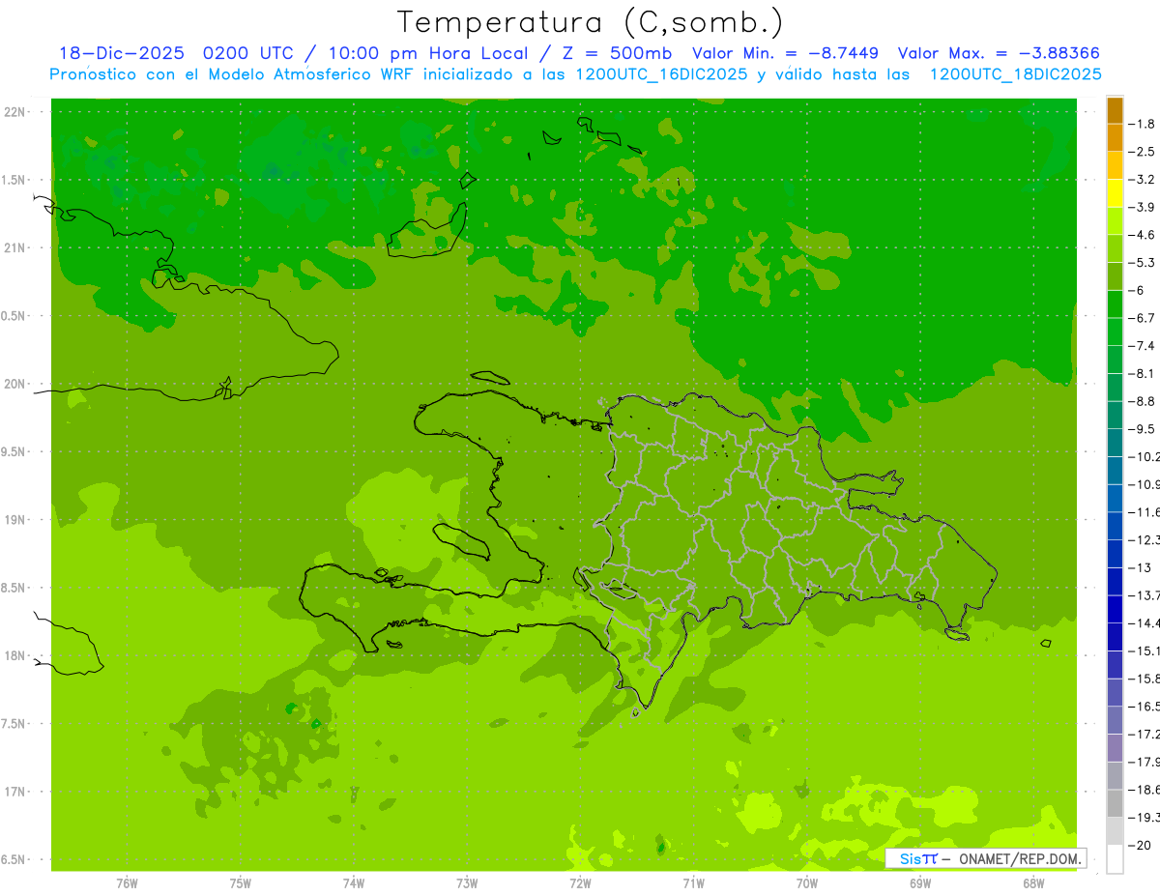The image size is (1160, 896).
Task: Select the validity stamp "1200UTC_18DIC2025"
Action: click(x=1015, y=74)
